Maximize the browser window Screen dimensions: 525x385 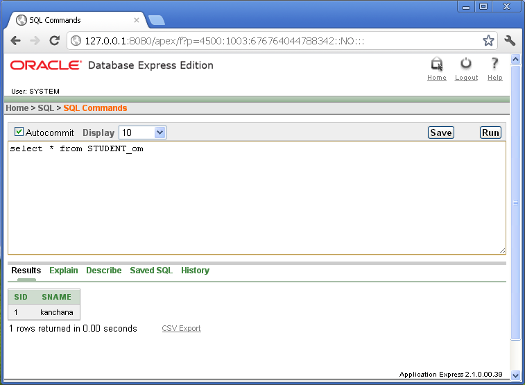483,6
